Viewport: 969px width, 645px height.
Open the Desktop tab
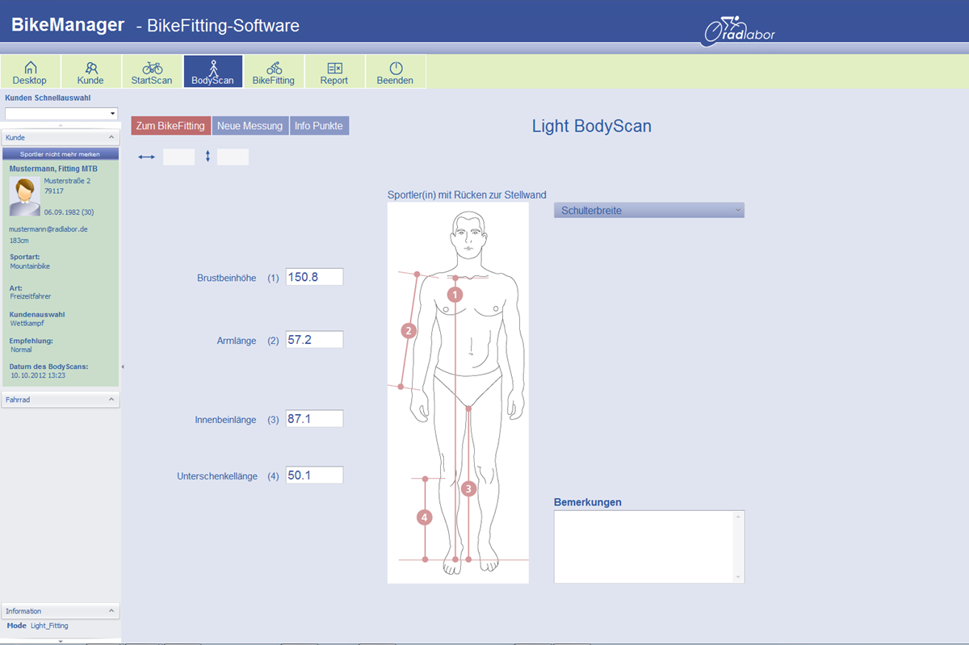(30, 72)
